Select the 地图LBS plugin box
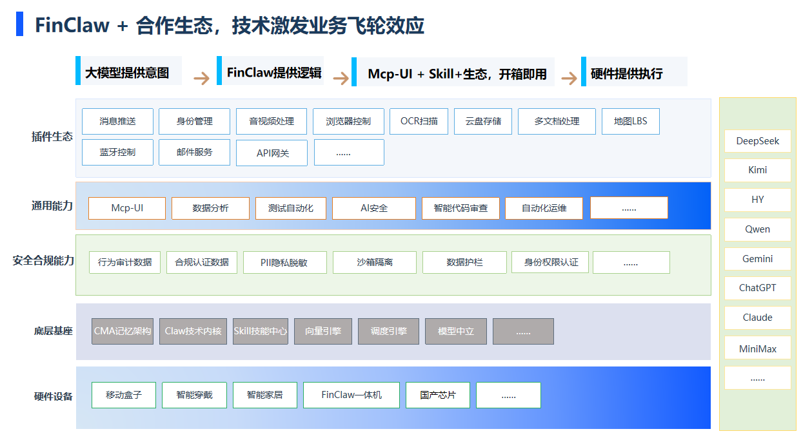The height and width of the screenshot is (447, 812). (x=630, y=121)
